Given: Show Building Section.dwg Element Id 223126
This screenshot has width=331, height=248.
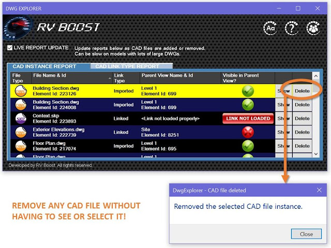Looking at the screenshot, I should point(283,91).
